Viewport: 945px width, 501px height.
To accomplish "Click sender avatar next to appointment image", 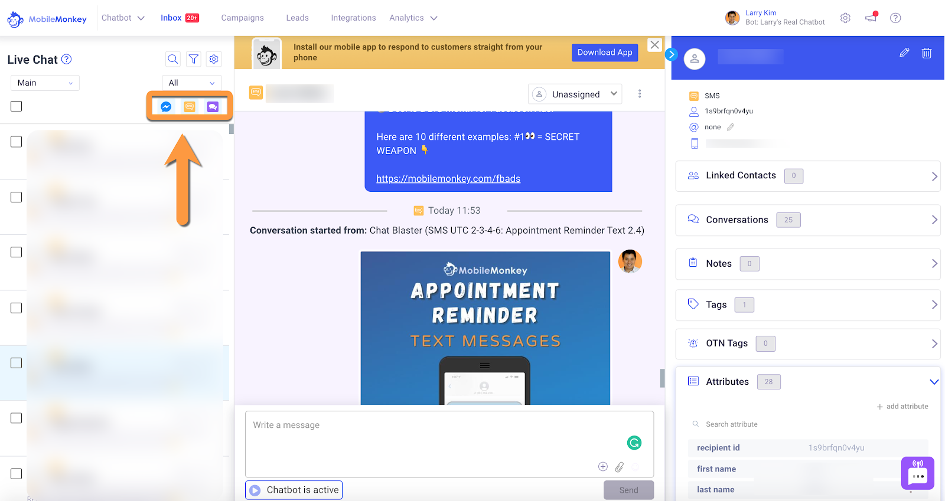I will (630, 261).
